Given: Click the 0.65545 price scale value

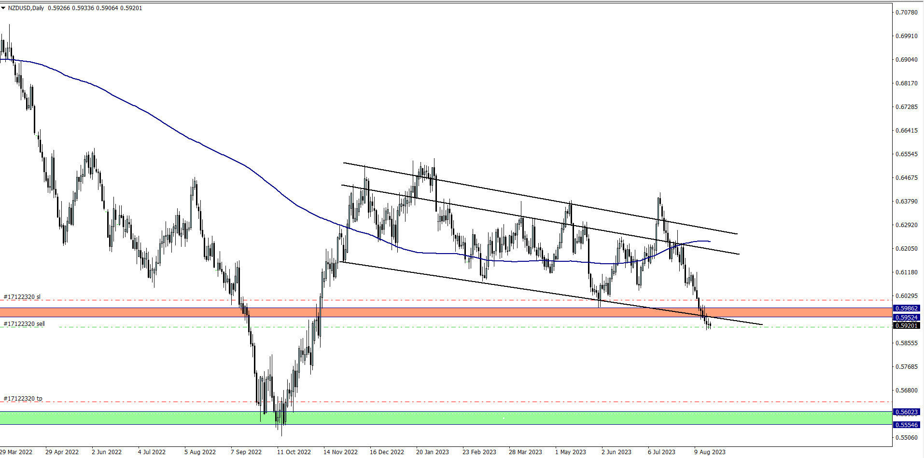Looking at the screenshot, I should click(906, 154).
